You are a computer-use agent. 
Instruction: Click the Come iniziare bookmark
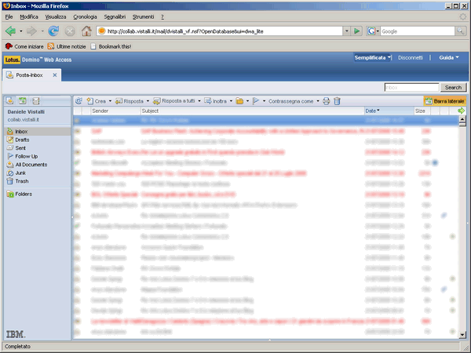click(x=24, y=46)
